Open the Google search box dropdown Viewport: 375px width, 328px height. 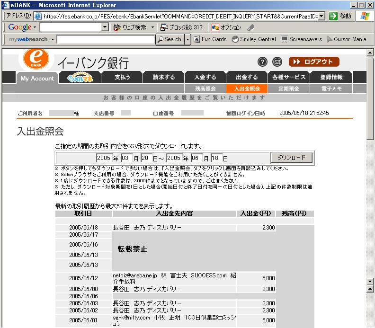point(106,27)
